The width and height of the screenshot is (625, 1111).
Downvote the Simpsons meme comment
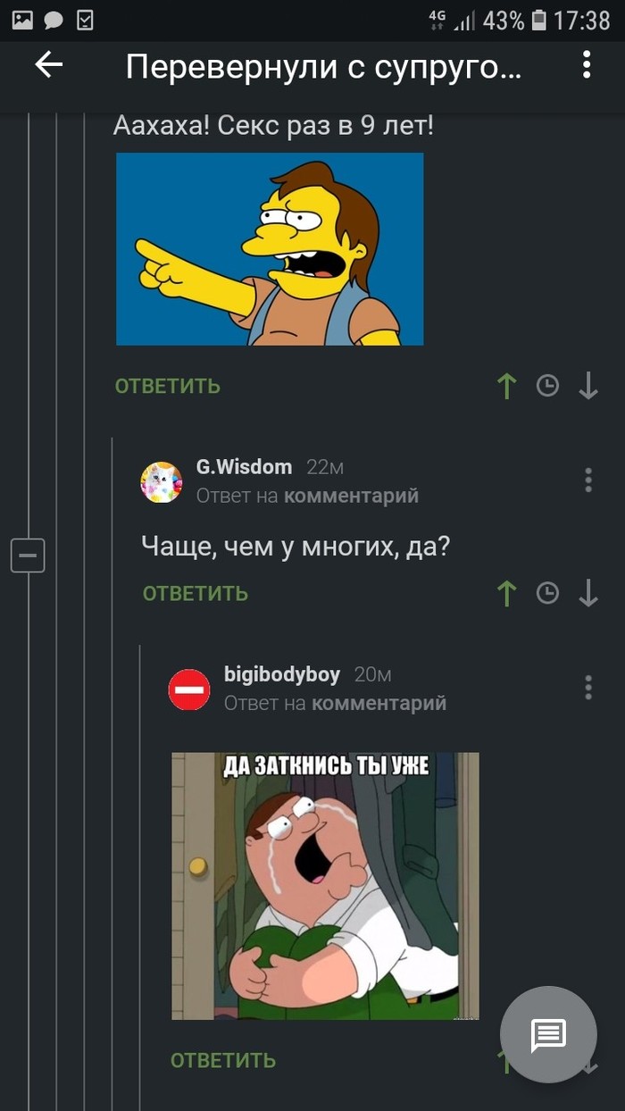(587, 386)
